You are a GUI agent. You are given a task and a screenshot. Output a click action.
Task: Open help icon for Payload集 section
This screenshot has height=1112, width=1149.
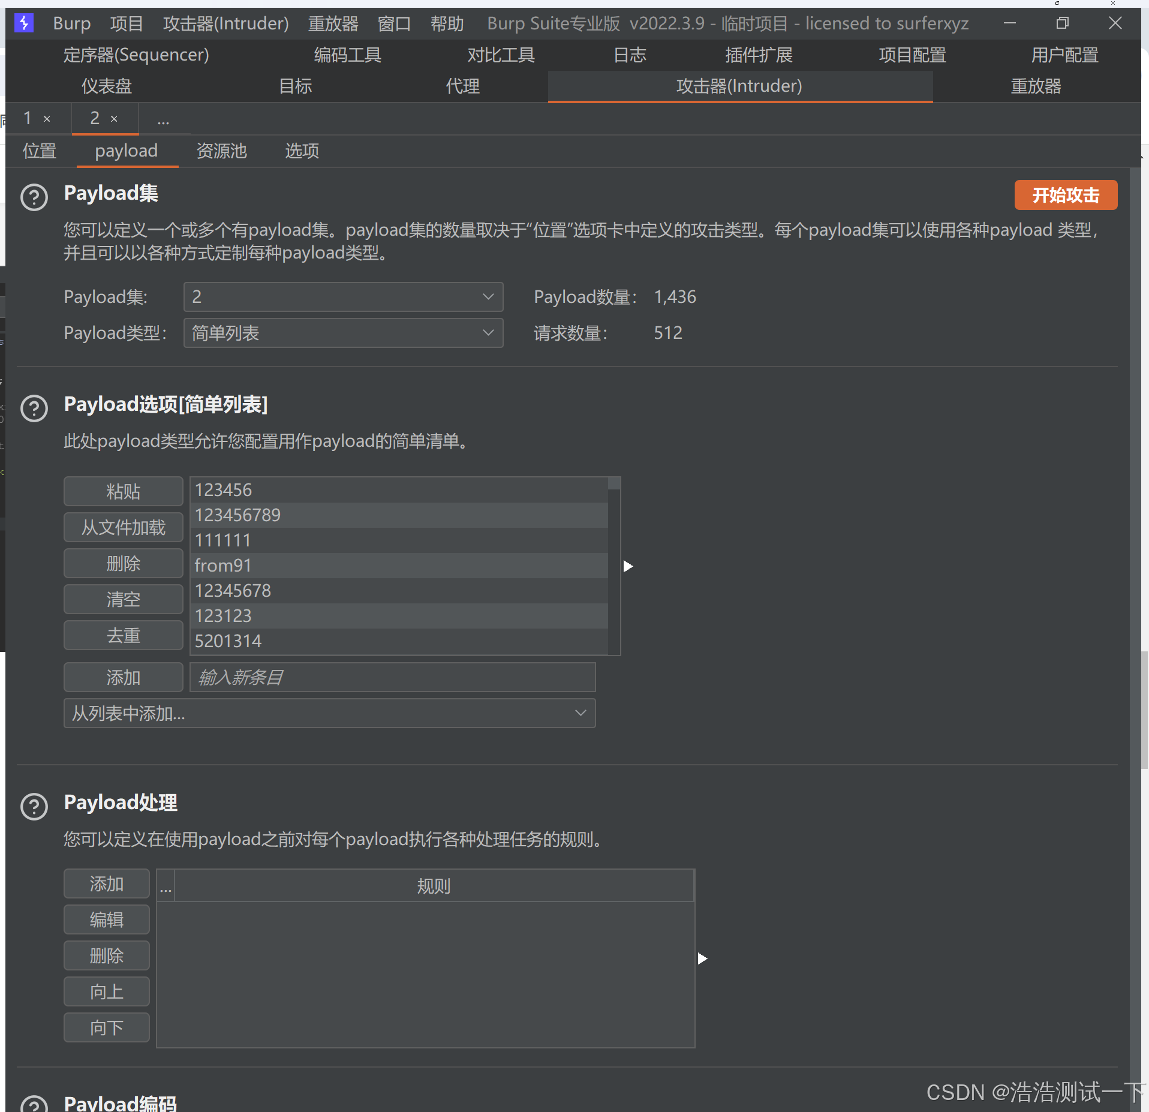pyautogui.click(x=34, y=197)
